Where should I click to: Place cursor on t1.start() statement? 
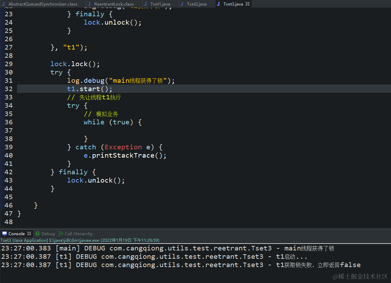90,89
